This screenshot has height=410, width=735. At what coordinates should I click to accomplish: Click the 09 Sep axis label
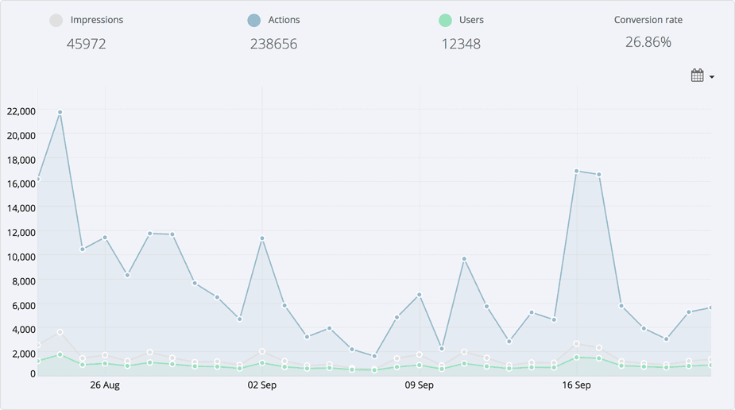click(x=419, y=385)
